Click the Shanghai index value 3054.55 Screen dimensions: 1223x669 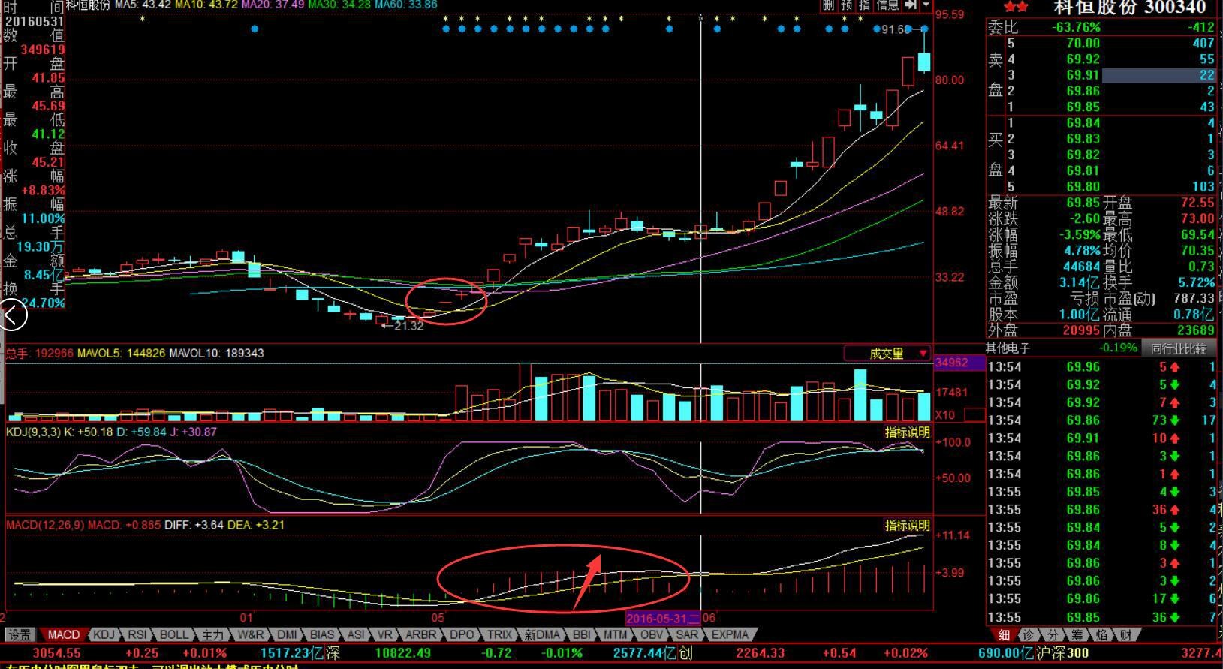tap(56, 653)
